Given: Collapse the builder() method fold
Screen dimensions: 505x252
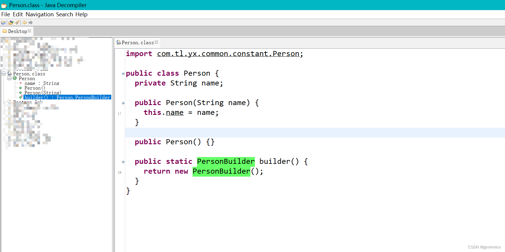Looking at the screenshot, I should click(123, 162).
